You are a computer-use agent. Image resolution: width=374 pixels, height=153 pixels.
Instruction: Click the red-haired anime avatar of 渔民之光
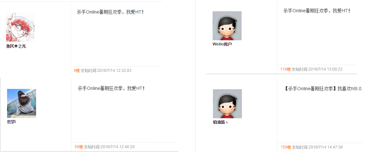(x=21, y=27)
